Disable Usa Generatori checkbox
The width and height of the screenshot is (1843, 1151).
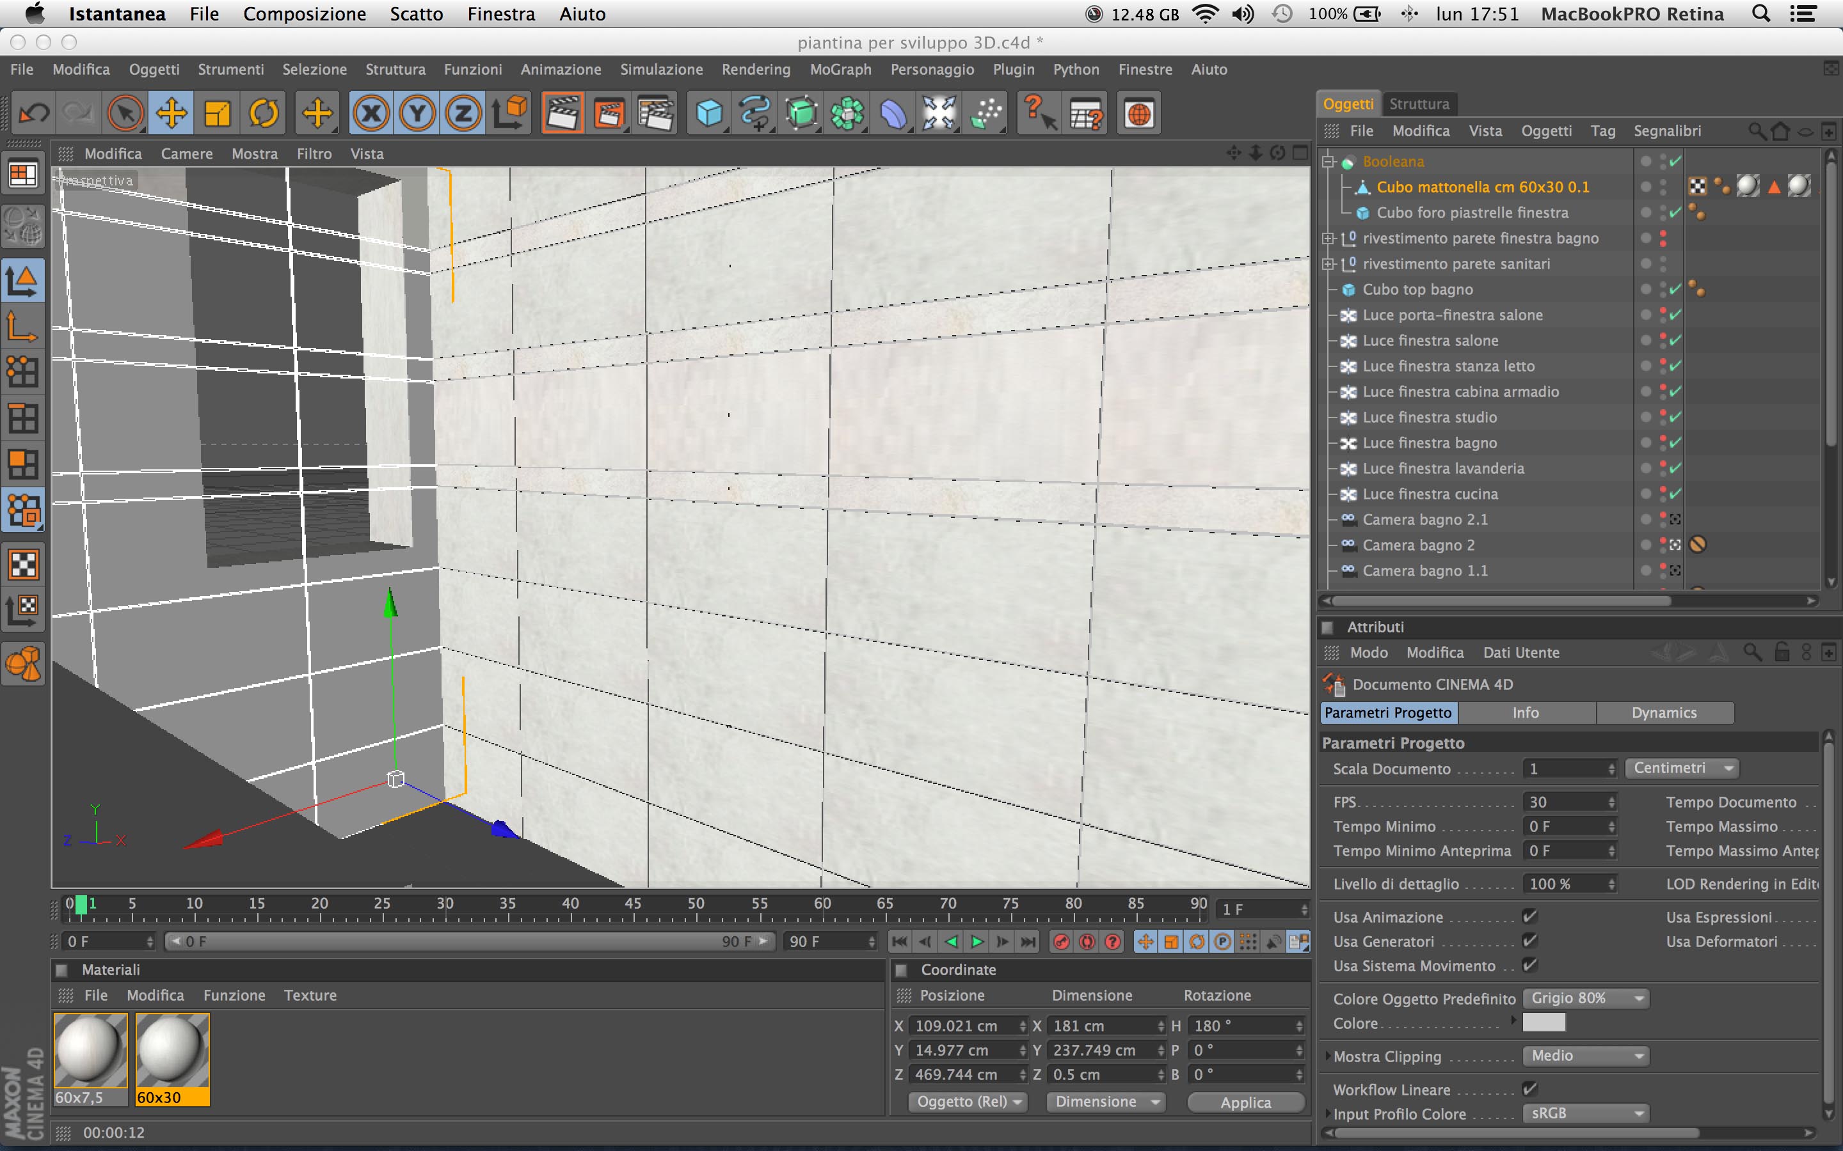[1529, 941]
